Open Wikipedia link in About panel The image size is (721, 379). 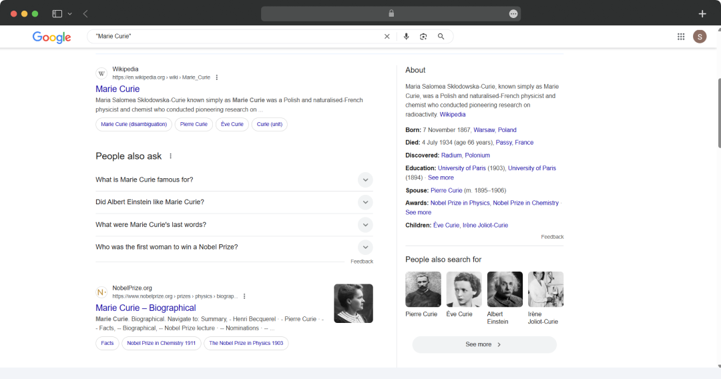pyautogui.click(x=453, y=114)
